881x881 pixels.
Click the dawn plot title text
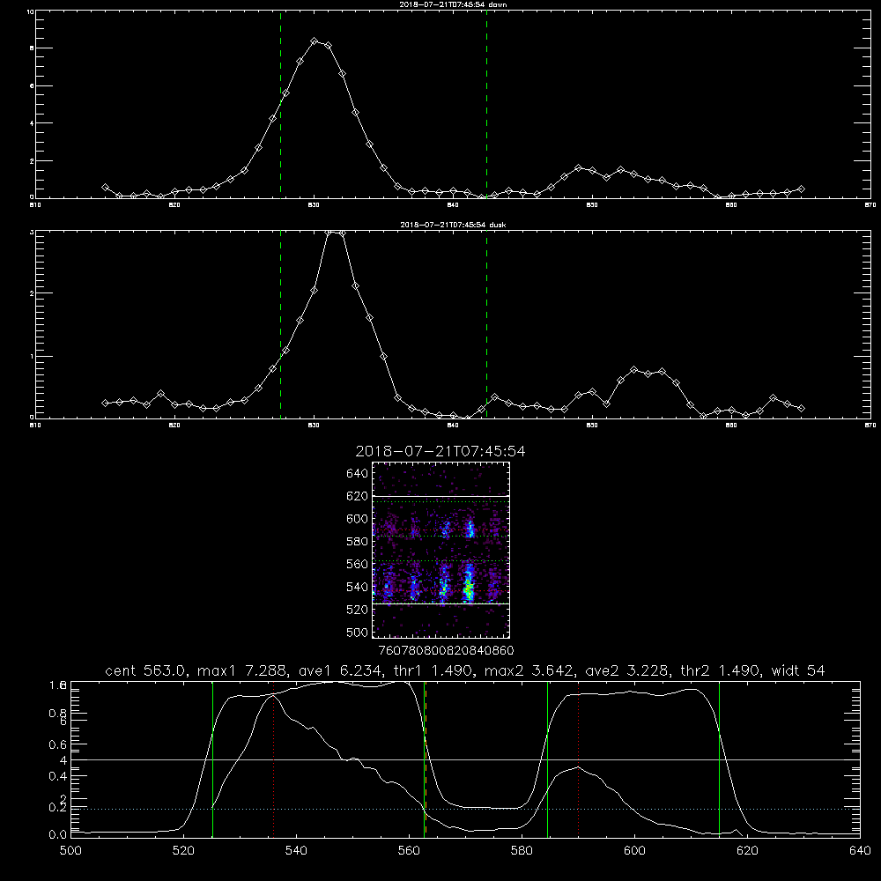coord(453,4)
